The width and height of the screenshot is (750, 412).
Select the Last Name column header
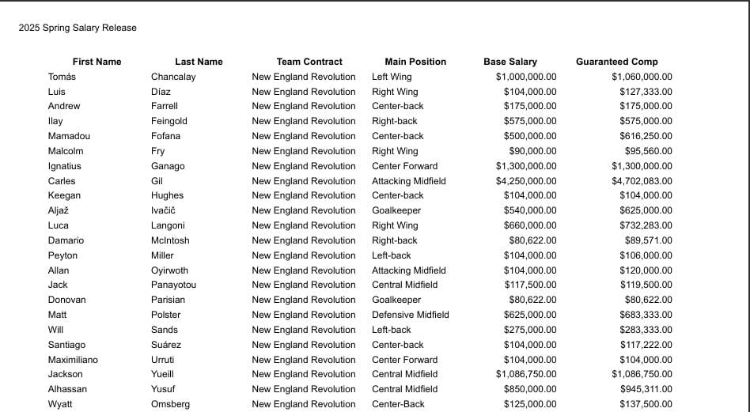click(199, 62)
